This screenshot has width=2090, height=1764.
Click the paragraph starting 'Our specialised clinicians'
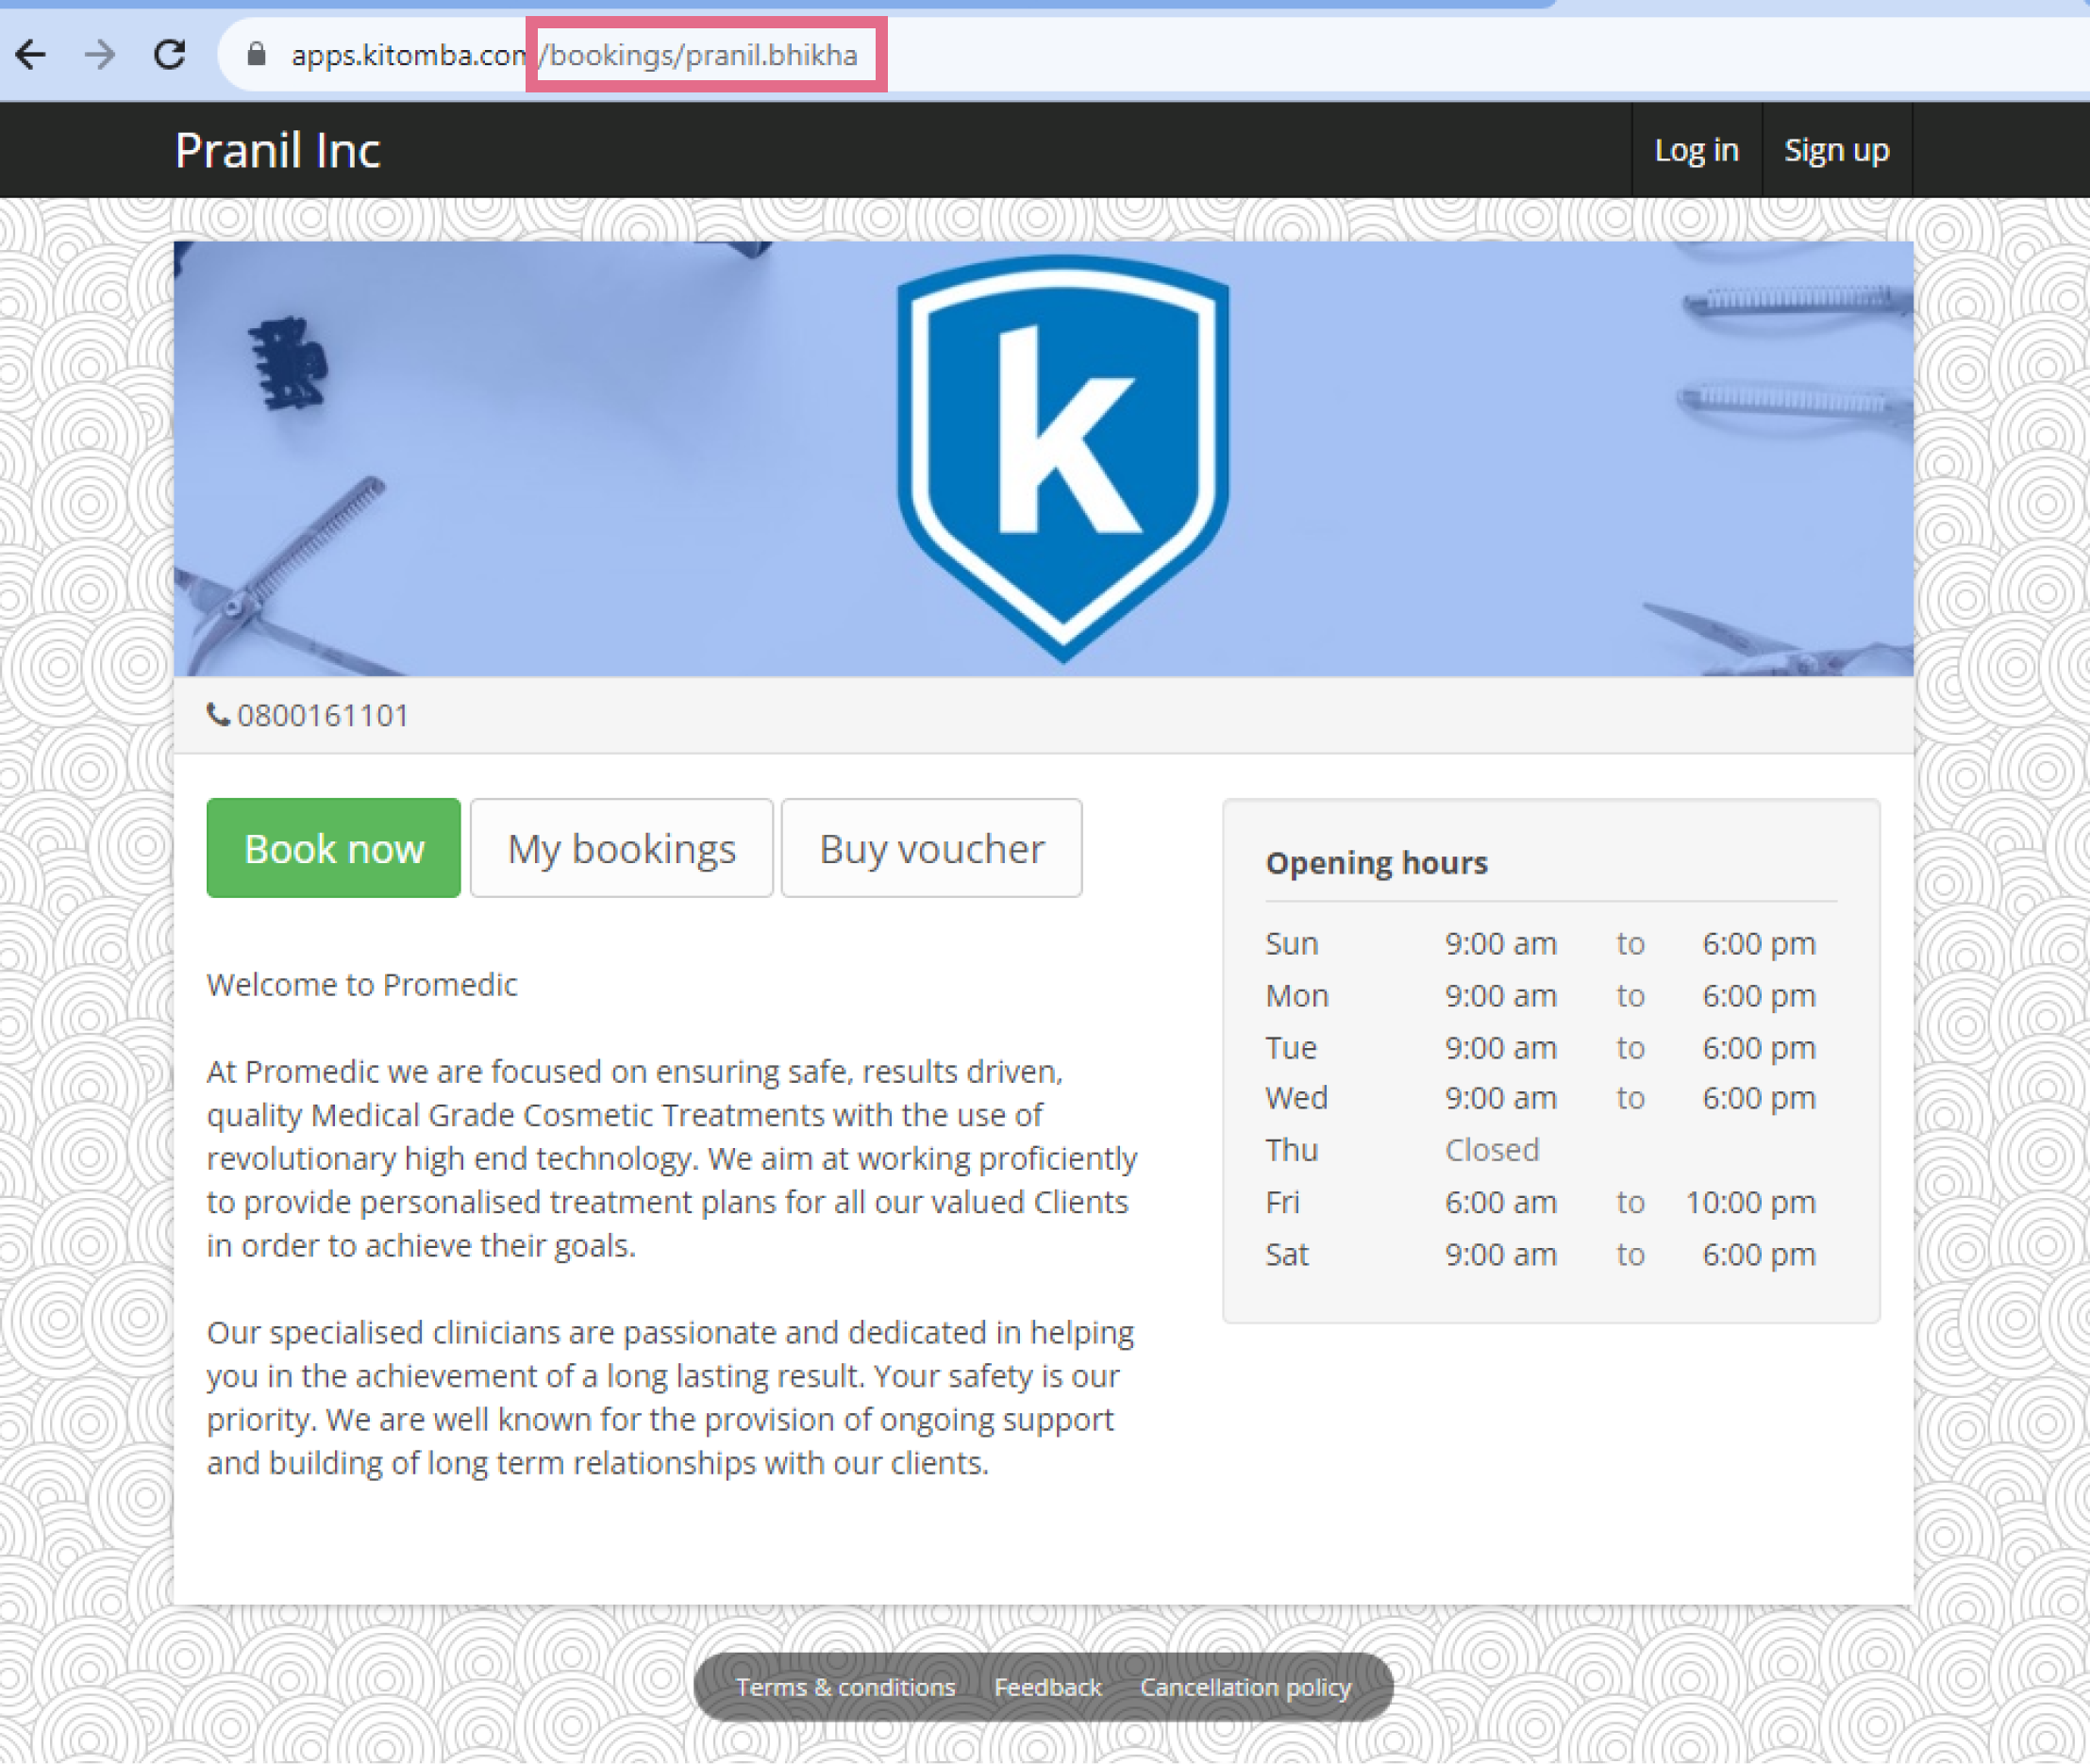click(671, 1398)
